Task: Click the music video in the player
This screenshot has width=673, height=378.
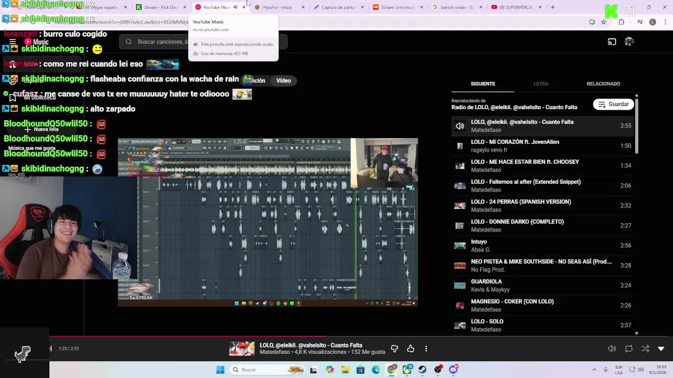Action: click(x=268, y=222)
